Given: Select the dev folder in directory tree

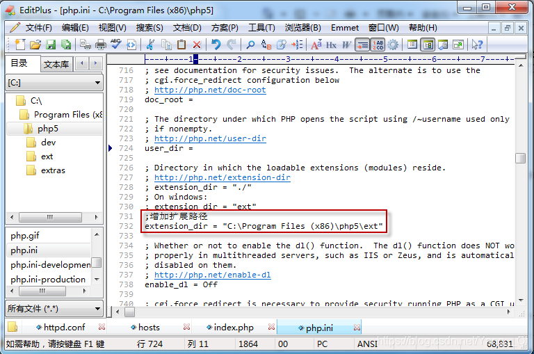Looking at the screenshot, I should pos(48,143).
